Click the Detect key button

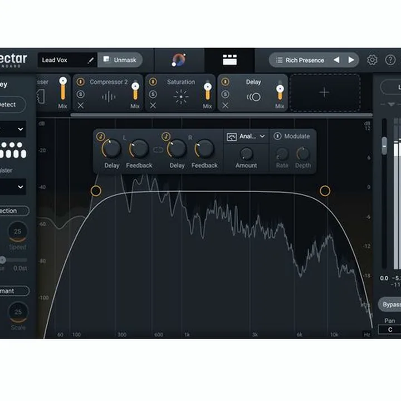point(12,105)
